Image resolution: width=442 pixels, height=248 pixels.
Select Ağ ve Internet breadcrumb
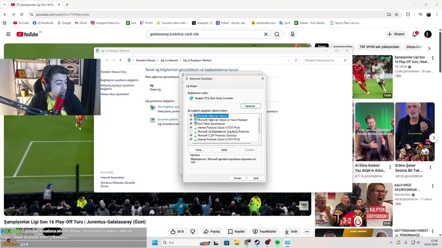169,60
